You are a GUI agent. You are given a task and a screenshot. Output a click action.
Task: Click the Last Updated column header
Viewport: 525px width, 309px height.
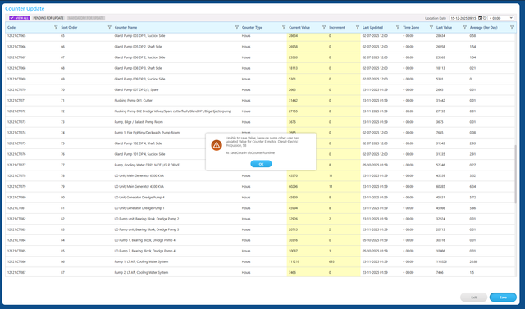coord(372,27)
